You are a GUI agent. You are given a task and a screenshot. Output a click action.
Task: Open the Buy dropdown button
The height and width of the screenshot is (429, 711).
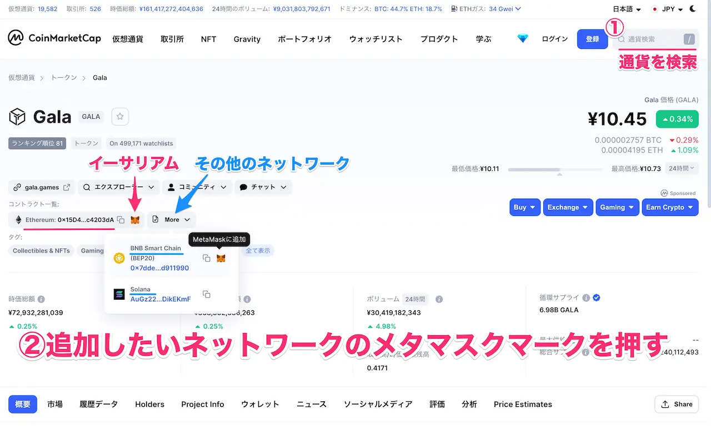(x=525, y=207)
